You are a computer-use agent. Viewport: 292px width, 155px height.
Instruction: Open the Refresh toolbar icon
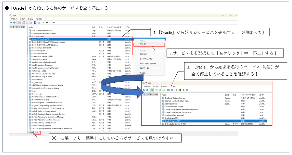pos(27,22)
